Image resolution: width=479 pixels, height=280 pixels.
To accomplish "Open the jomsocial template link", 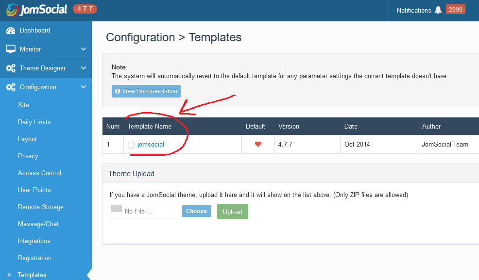I will tap(151, 144).
